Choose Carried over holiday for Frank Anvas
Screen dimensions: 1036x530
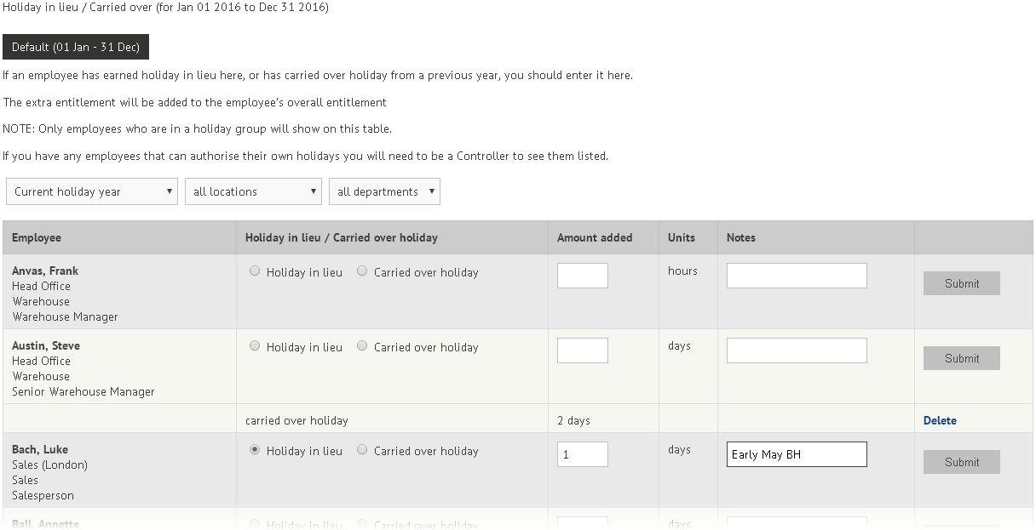(362, 271)
